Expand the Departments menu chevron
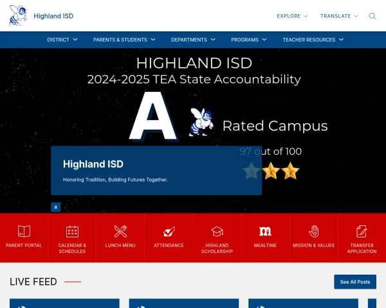 click(x=213, y=40)
